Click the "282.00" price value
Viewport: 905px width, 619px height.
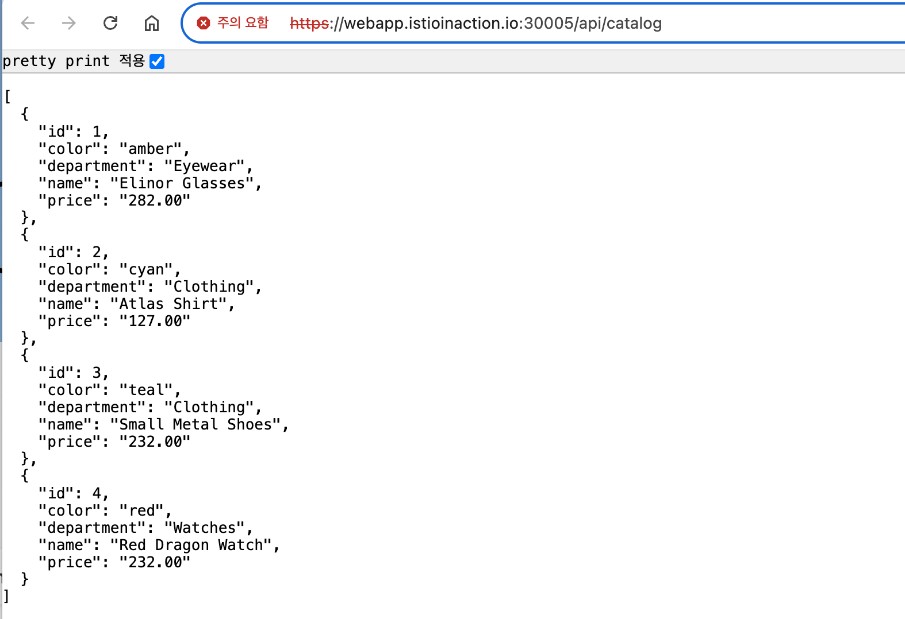coord(155,200)
